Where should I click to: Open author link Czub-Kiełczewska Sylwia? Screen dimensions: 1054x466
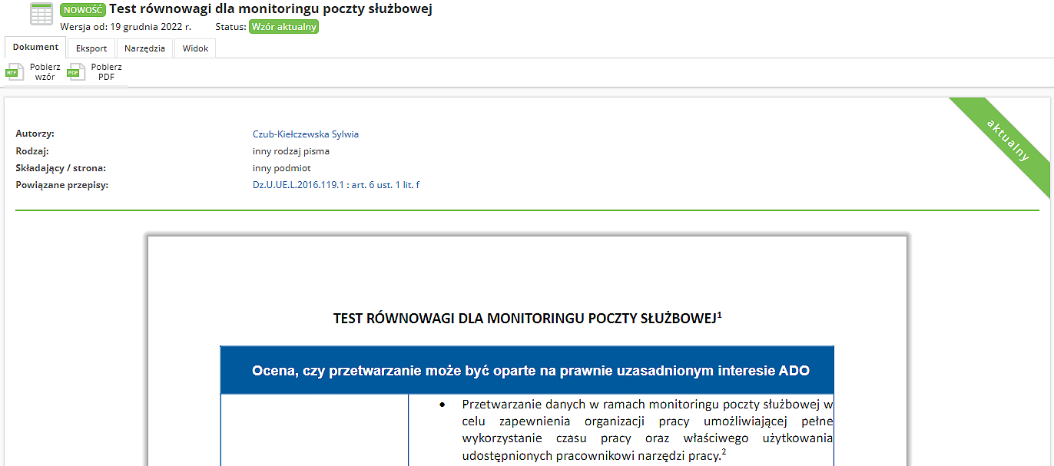[x=305, y=134]
